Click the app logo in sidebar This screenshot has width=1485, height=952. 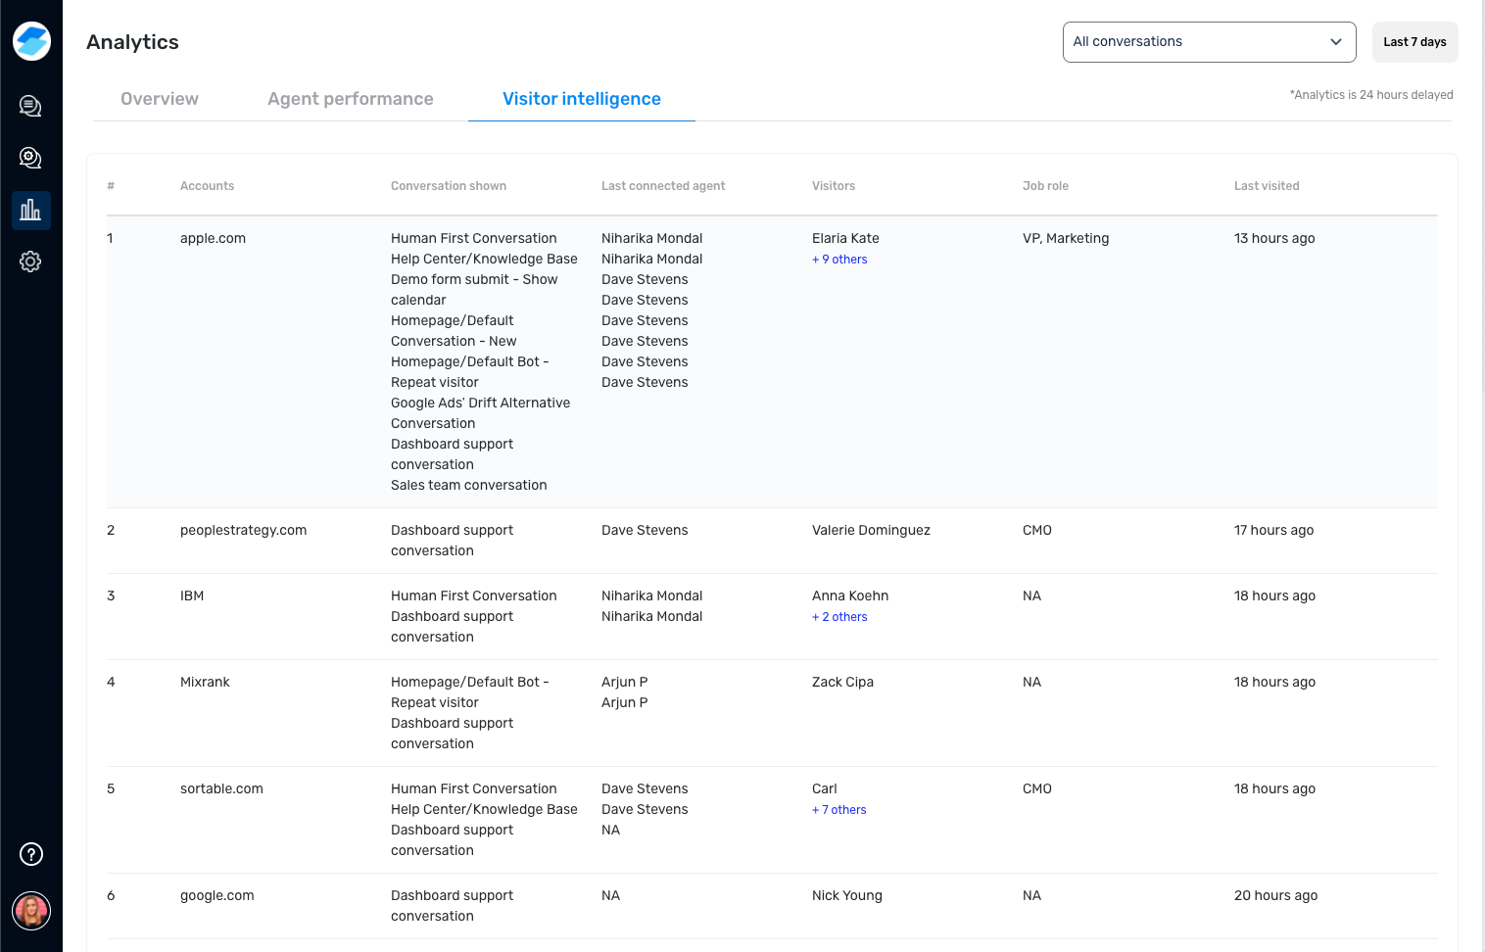pos(31,41)
